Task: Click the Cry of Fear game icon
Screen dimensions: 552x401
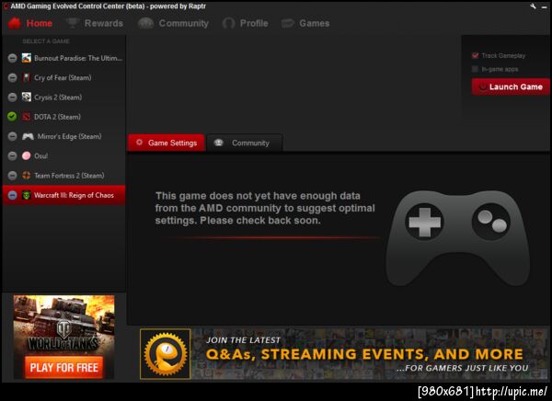Action: click(x=27, y=77)
